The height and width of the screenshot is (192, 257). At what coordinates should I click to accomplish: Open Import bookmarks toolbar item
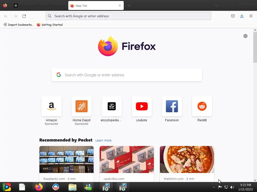pyautogui.click(x=19, y=25)
